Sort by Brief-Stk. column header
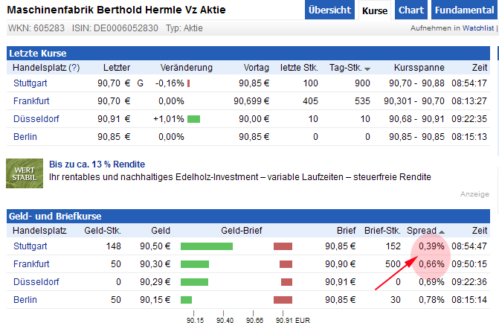The width and height of the screenshot is (499, 323). click(382, 231)
